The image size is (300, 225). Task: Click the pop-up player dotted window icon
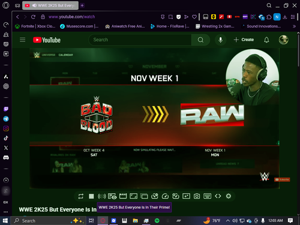144,196
